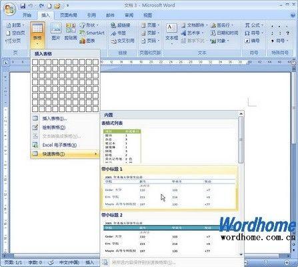Open the 页眉 header dropdown
This screenshot has height=267, width=298.
click(151, 25)
